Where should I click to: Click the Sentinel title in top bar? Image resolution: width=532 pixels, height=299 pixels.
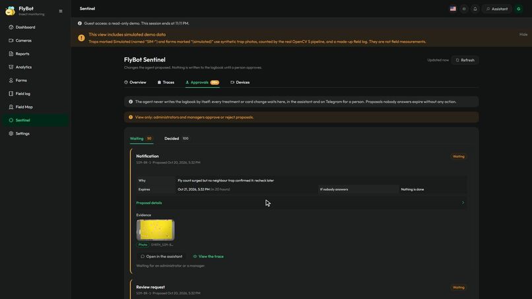[87, 9]
